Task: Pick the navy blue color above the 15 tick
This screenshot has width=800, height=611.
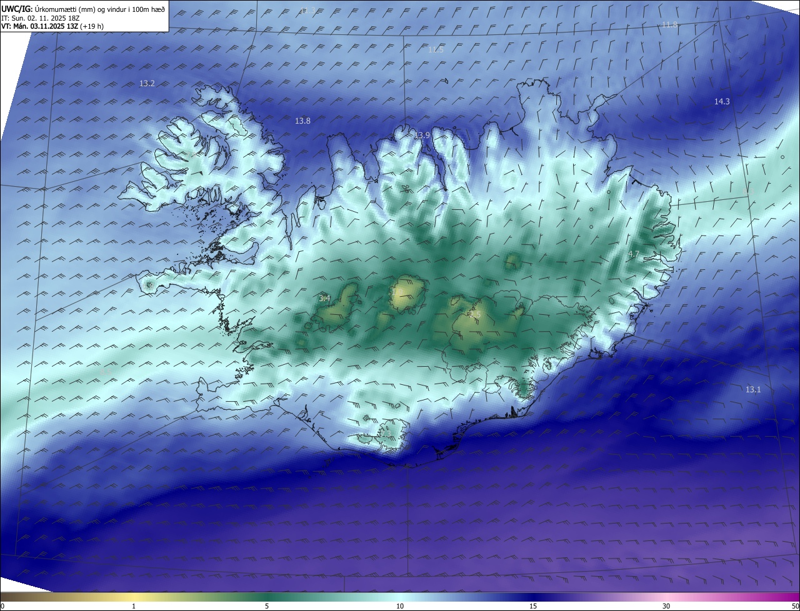Action: [x=533, y=597]
